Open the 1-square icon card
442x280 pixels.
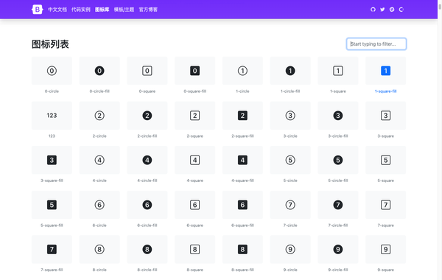click(338, 71)
